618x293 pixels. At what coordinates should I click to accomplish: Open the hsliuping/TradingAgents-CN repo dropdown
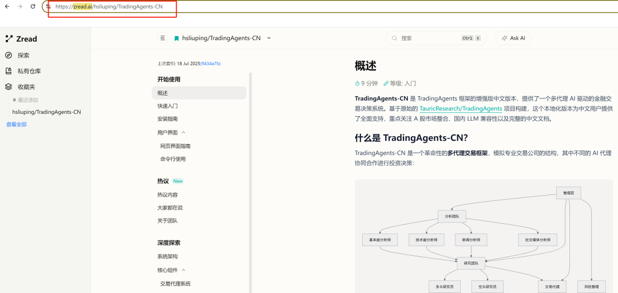pyautogui.click(x=223, y=38)
